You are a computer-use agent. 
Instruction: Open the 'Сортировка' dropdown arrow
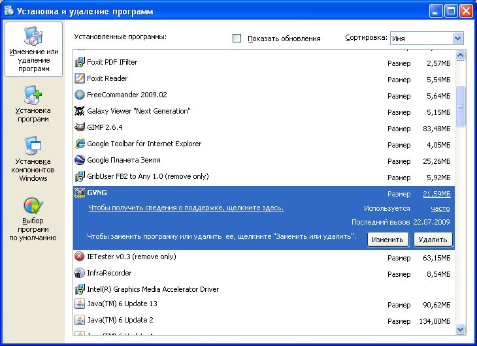coord(457,39)
